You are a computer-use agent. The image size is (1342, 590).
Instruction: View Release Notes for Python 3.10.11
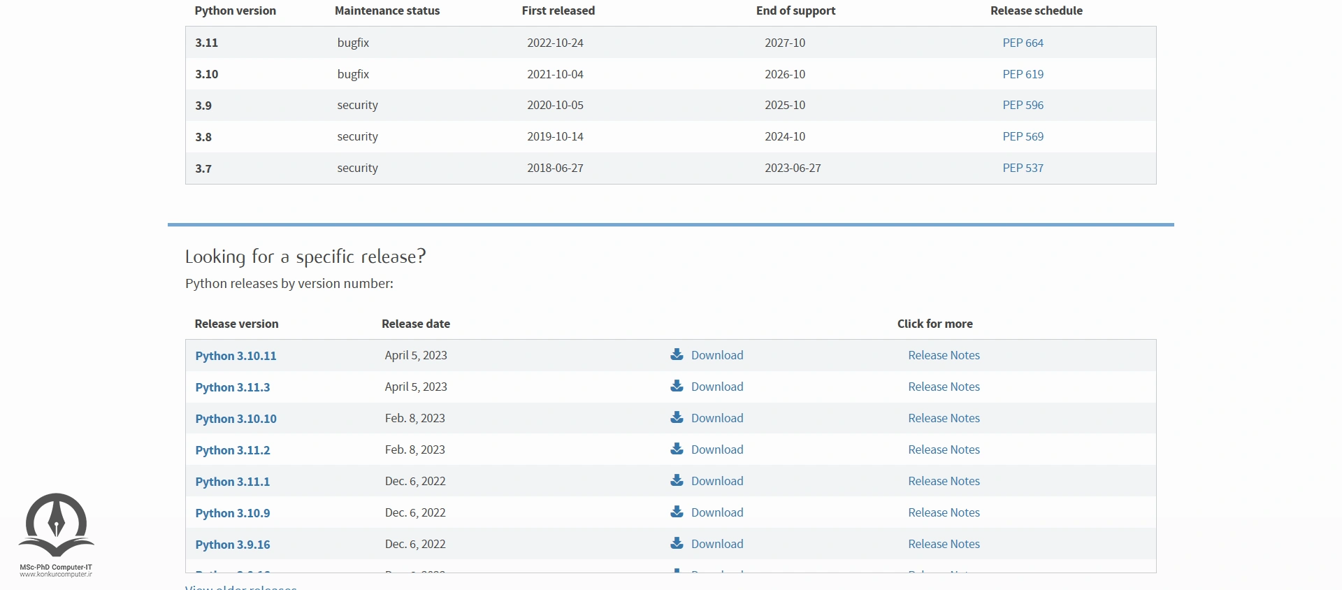coord(944,355)
